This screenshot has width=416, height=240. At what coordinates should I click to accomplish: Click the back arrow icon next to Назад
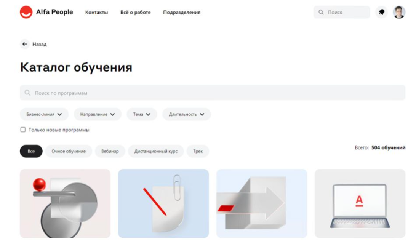click(x=25, y=44)
